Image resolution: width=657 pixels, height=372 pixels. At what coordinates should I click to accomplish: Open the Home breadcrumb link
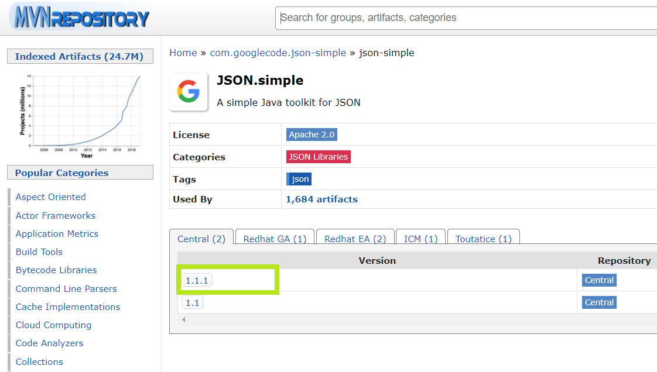[183, 53]
